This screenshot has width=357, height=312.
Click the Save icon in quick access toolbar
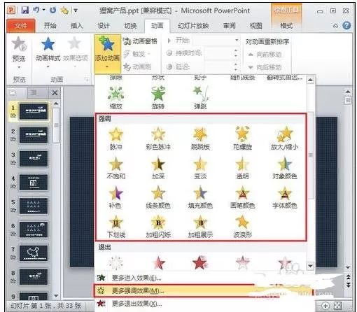coord(25,10)
